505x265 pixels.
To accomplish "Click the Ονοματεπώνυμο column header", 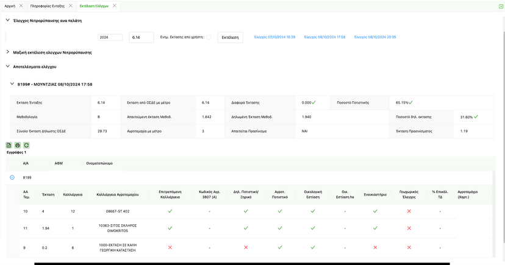I will (99, 163).
